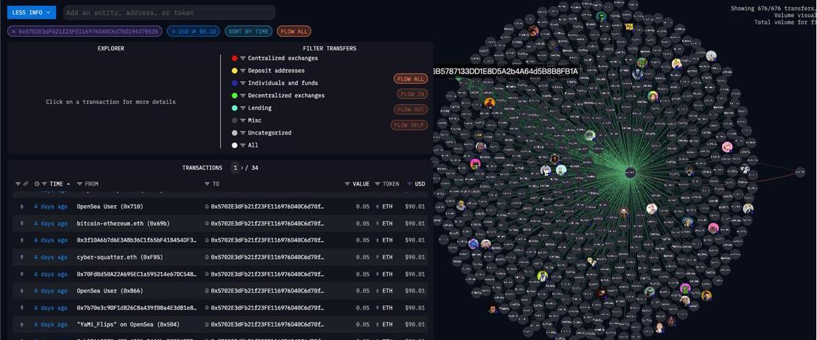Click the VALUE column filter icon
817x340 pixels.
pos(347,184)
